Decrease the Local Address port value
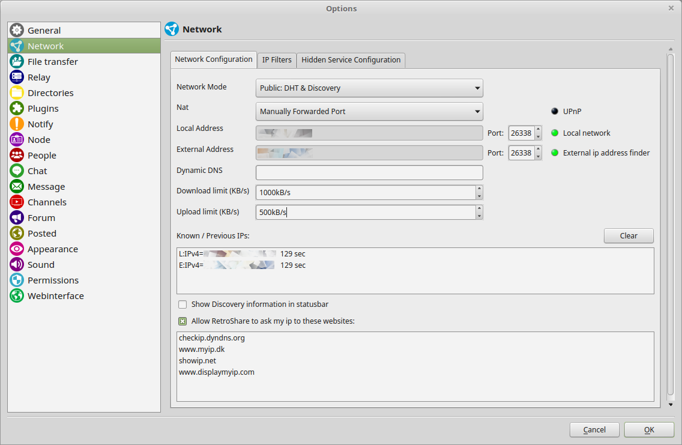Image resolution: width=682 pixels, height=445 pixels. click(538, 136)
